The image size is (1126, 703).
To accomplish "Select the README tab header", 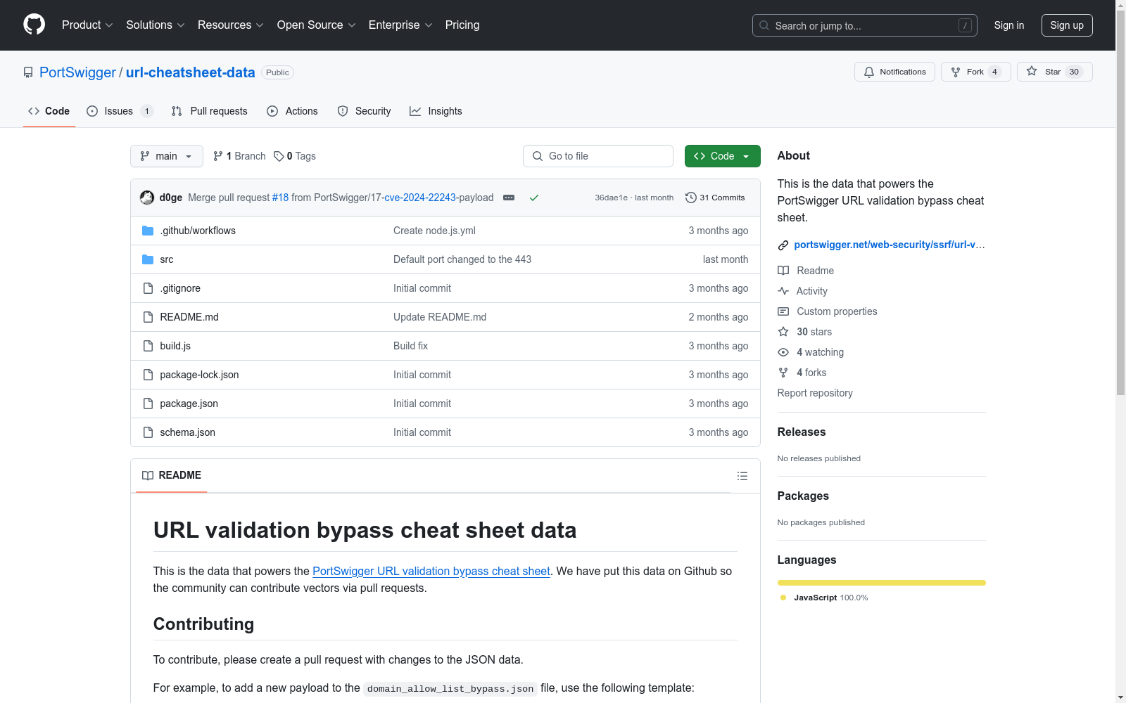I will coord(172,476).
